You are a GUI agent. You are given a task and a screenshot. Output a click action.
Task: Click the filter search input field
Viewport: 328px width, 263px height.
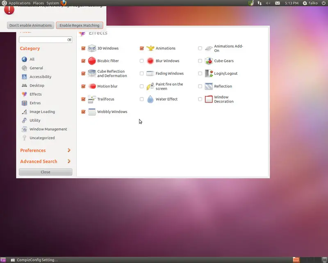pyautogui.click(x=43, y=40)
